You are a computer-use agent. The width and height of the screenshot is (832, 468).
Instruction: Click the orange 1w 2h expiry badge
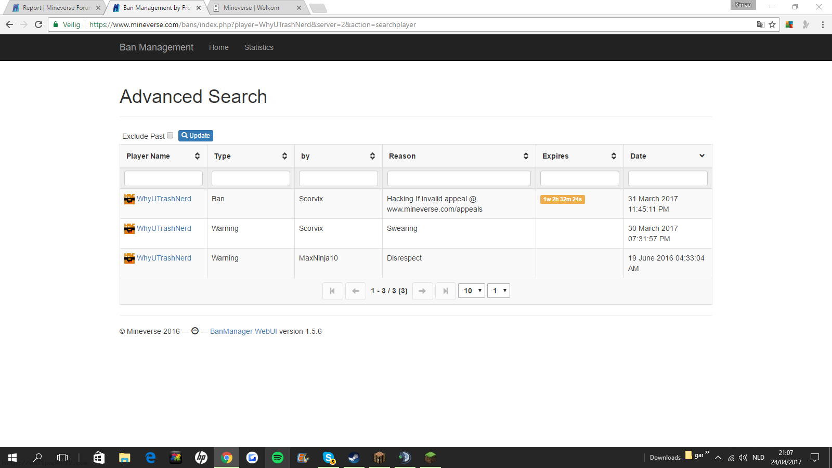[x=563, y=199]
